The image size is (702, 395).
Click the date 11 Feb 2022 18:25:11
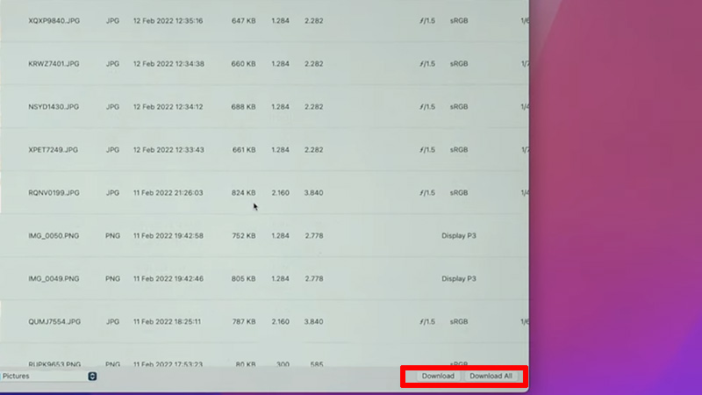[x=167, y=322]
